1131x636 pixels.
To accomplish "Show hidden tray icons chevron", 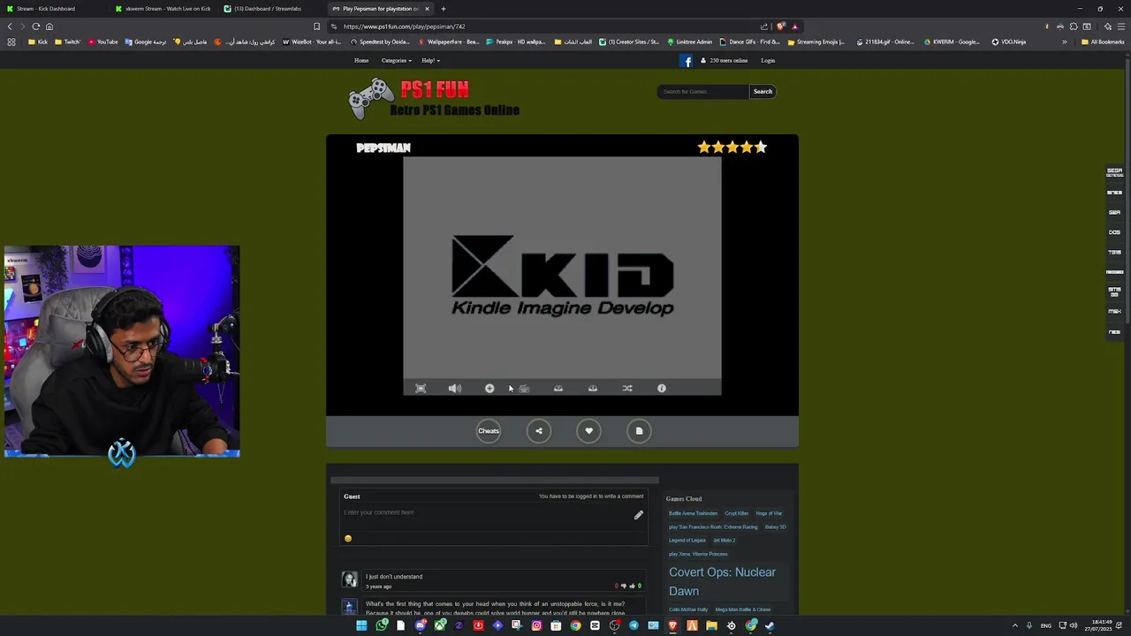I will click(x=1015, y=625).
